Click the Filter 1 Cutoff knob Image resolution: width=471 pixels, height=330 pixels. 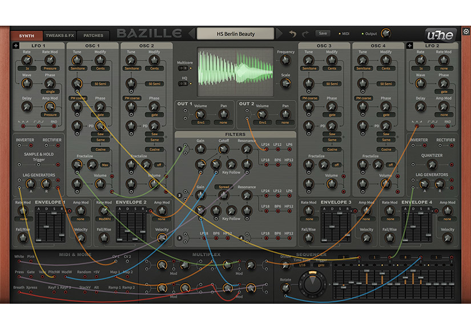(x=223, y=149)
